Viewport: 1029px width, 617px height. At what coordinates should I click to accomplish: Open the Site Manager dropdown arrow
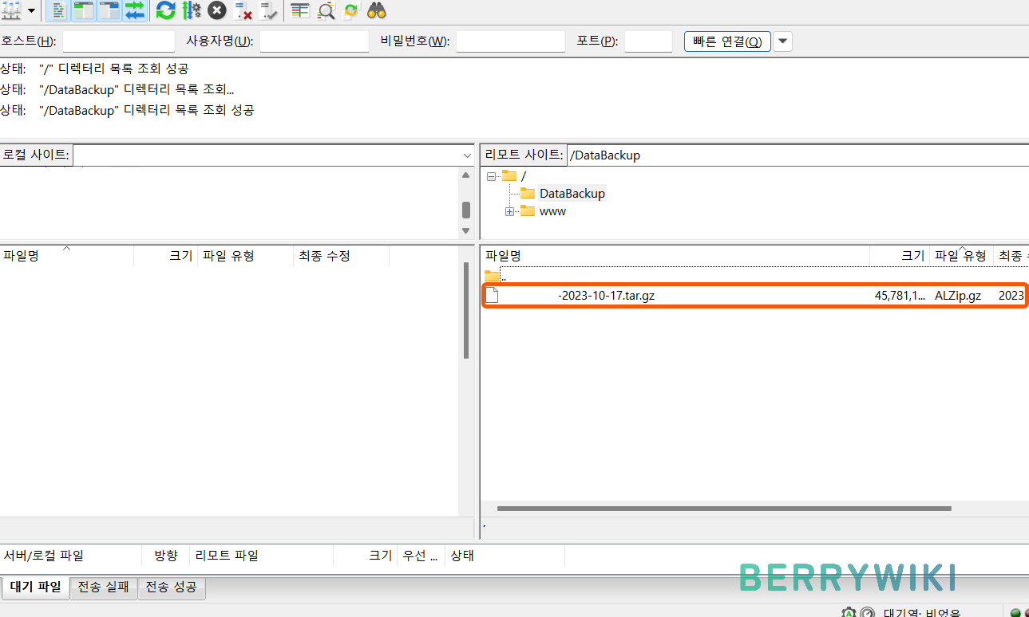pos(32,11)
